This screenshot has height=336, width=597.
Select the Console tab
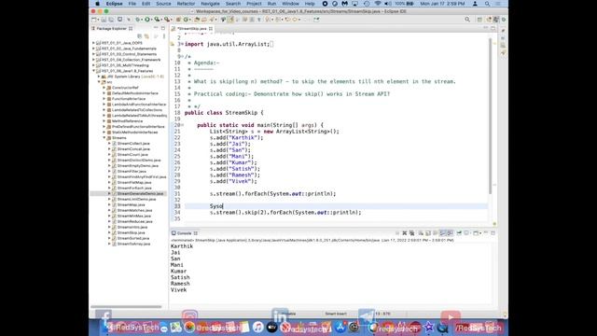tap(185, 233)
